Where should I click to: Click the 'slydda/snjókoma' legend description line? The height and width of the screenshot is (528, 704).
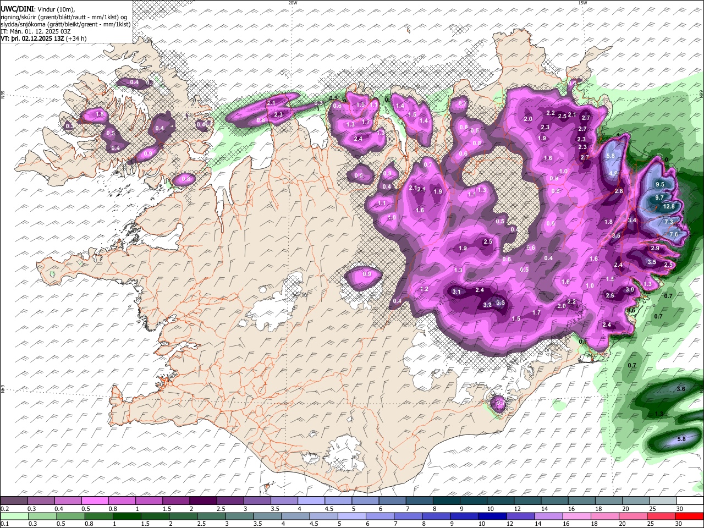[x=65, y=24]
